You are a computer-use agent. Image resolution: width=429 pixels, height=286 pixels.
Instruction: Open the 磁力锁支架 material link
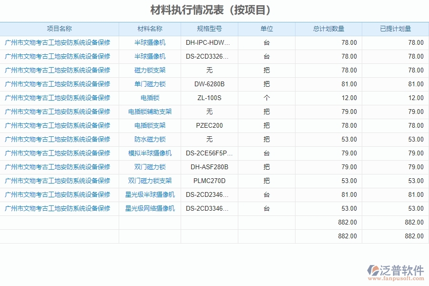coord(149,70)
